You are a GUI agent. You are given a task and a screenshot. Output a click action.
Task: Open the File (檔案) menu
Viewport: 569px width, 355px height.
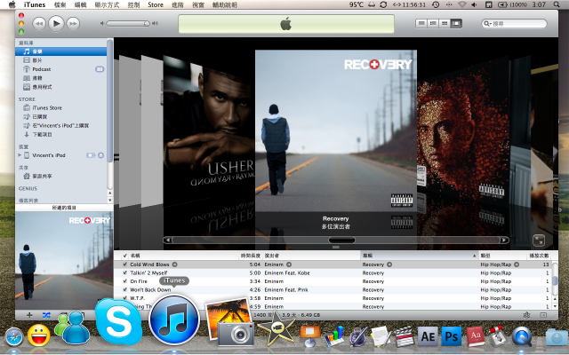pos(60,4)
